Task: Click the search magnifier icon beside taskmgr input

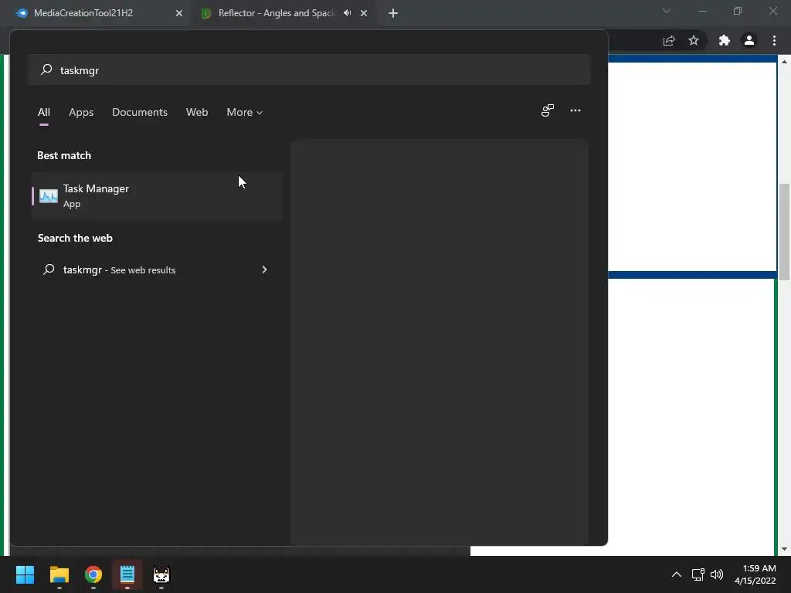Action: 46,69
